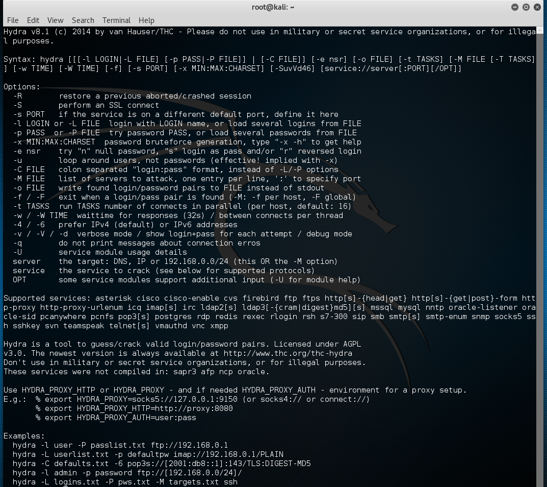Click the '-R' restore session option line
547x487 pixels.
[132, 96]
